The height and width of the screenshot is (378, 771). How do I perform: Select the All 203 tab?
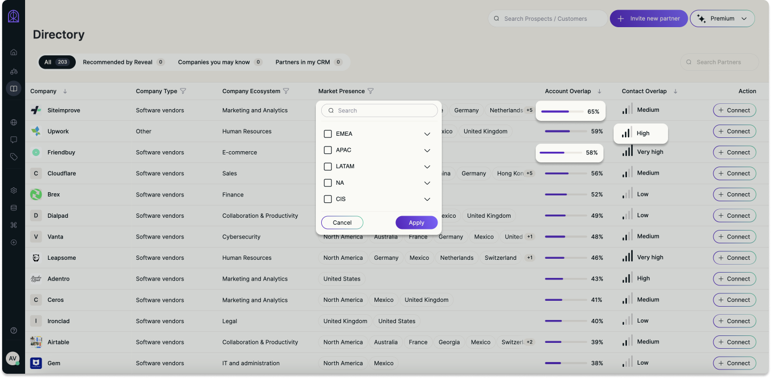pyautogui.click(x=57, y=62)
